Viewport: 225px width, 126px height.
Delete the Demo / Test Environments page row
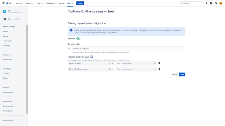pos(159,69)
